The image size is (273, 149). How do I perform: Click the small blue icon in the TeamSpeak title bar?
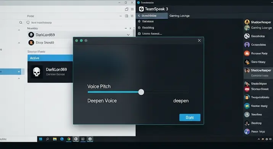[138, 2]
